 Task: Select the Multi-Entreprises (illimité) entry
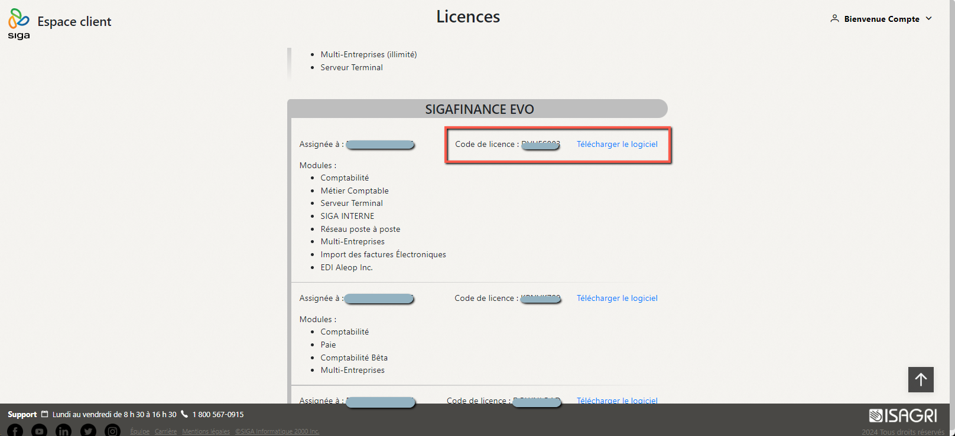369,54
